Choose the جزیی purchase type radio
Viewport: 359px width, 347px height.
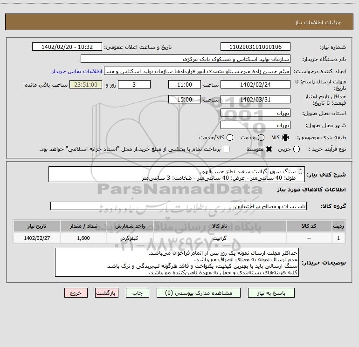[x=297, y=149]
